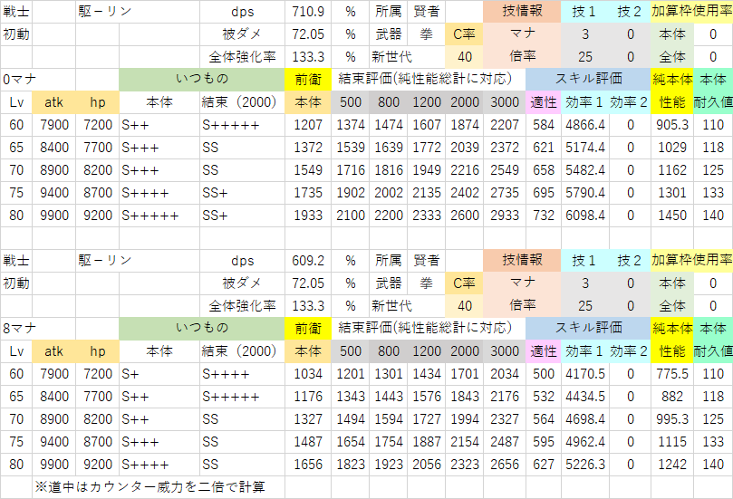Screen dimensions: 733x499
Task: Select the cell showing 1933
Action: tap(308, 216)
